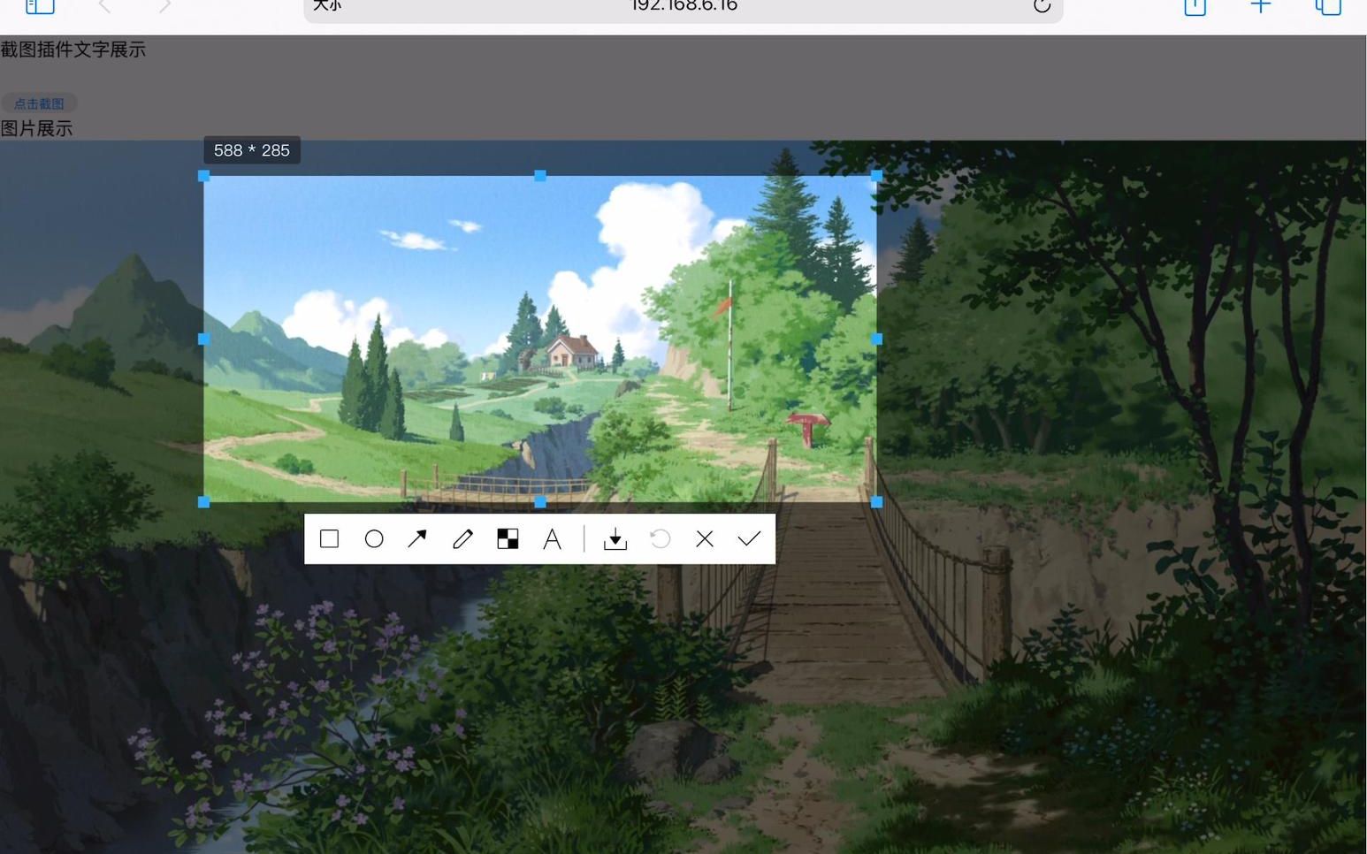The height and width of the screenshot is (854, 1367).
Task: Click the top-middle selection resize handle
Action: (540, 176)
